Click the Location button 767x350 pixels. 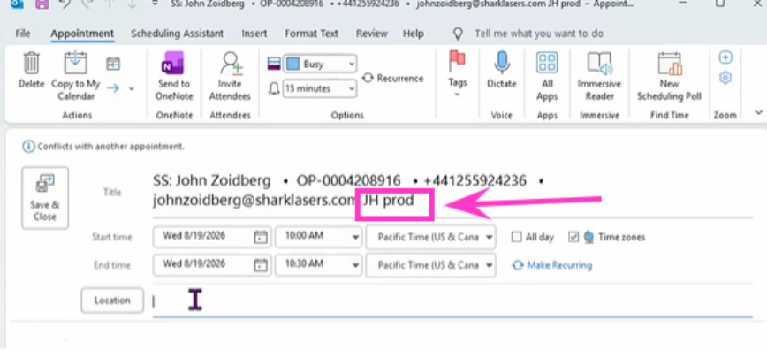112,301
